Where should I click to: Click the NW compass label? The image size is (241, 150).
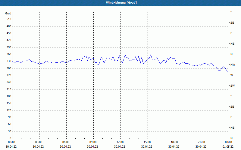point(233,65)
